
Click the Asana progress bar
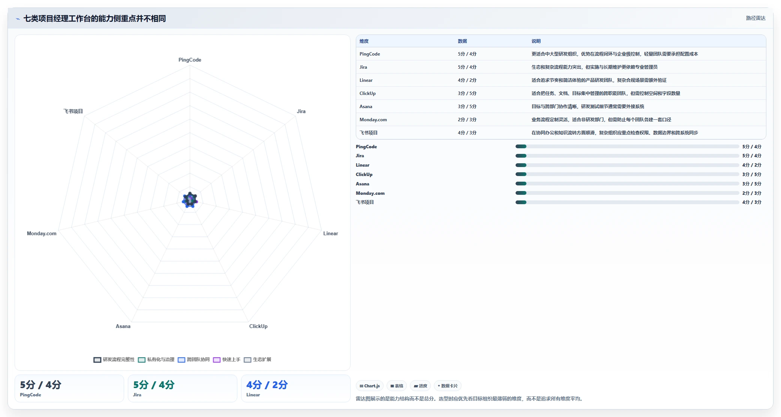[x=627, y=184]
